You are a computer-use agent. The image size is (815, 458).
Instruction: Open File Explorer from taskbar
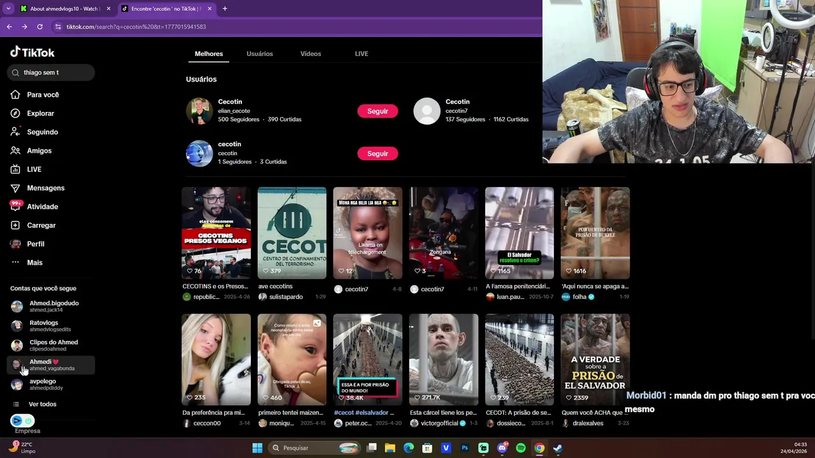tap(390, 448)
